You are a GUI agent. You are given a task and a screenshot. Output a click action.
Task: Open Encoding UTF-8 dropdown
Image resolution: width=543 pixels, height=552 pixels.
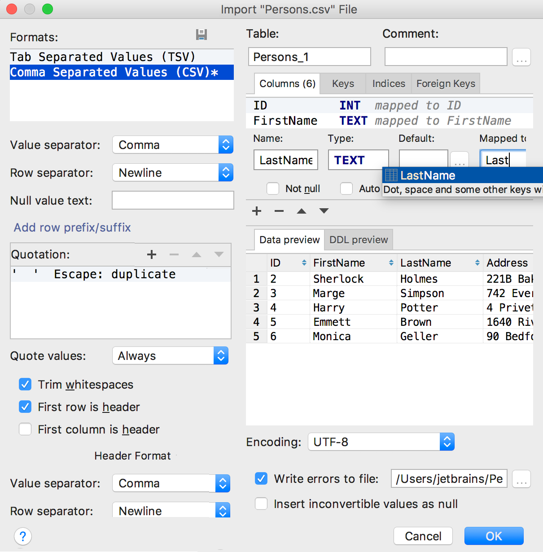click(381, 442)
